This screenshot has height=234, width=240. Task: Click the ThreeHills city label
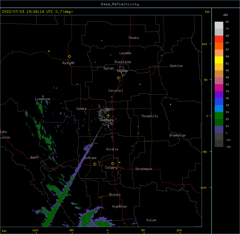pos(150,116)
